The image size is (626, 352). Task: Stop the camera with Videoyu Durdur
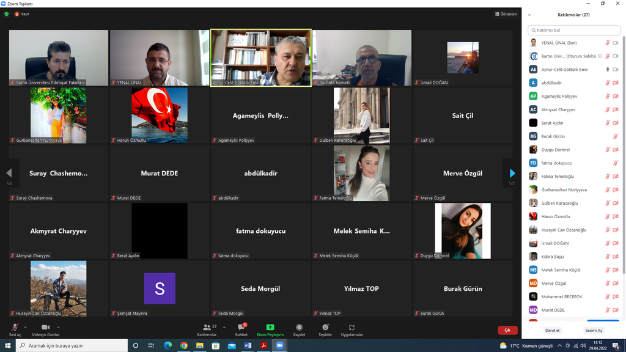[x=45, y=329]
